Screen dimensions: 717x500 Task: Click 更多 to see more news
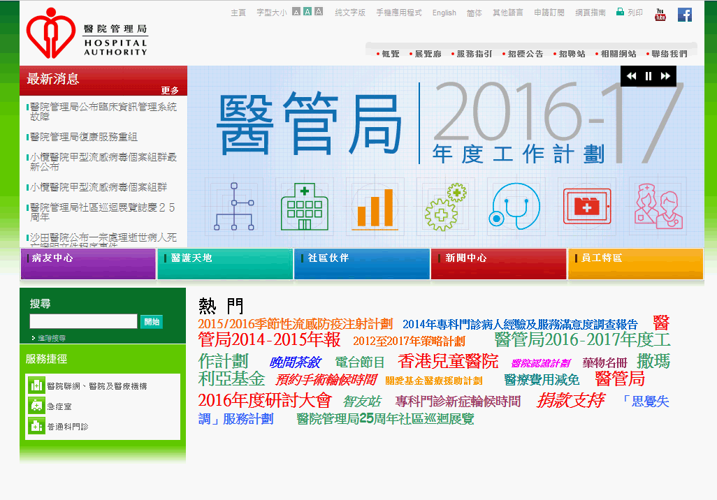point(170,91)
